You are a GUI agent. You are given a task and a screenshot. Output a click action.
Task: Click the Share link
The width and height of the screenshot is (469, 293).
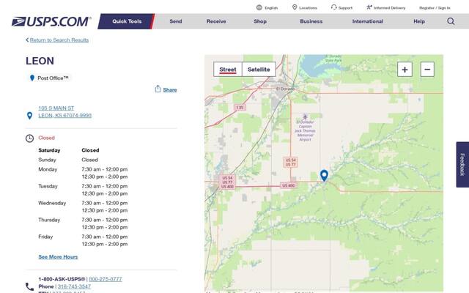[170, 89]
